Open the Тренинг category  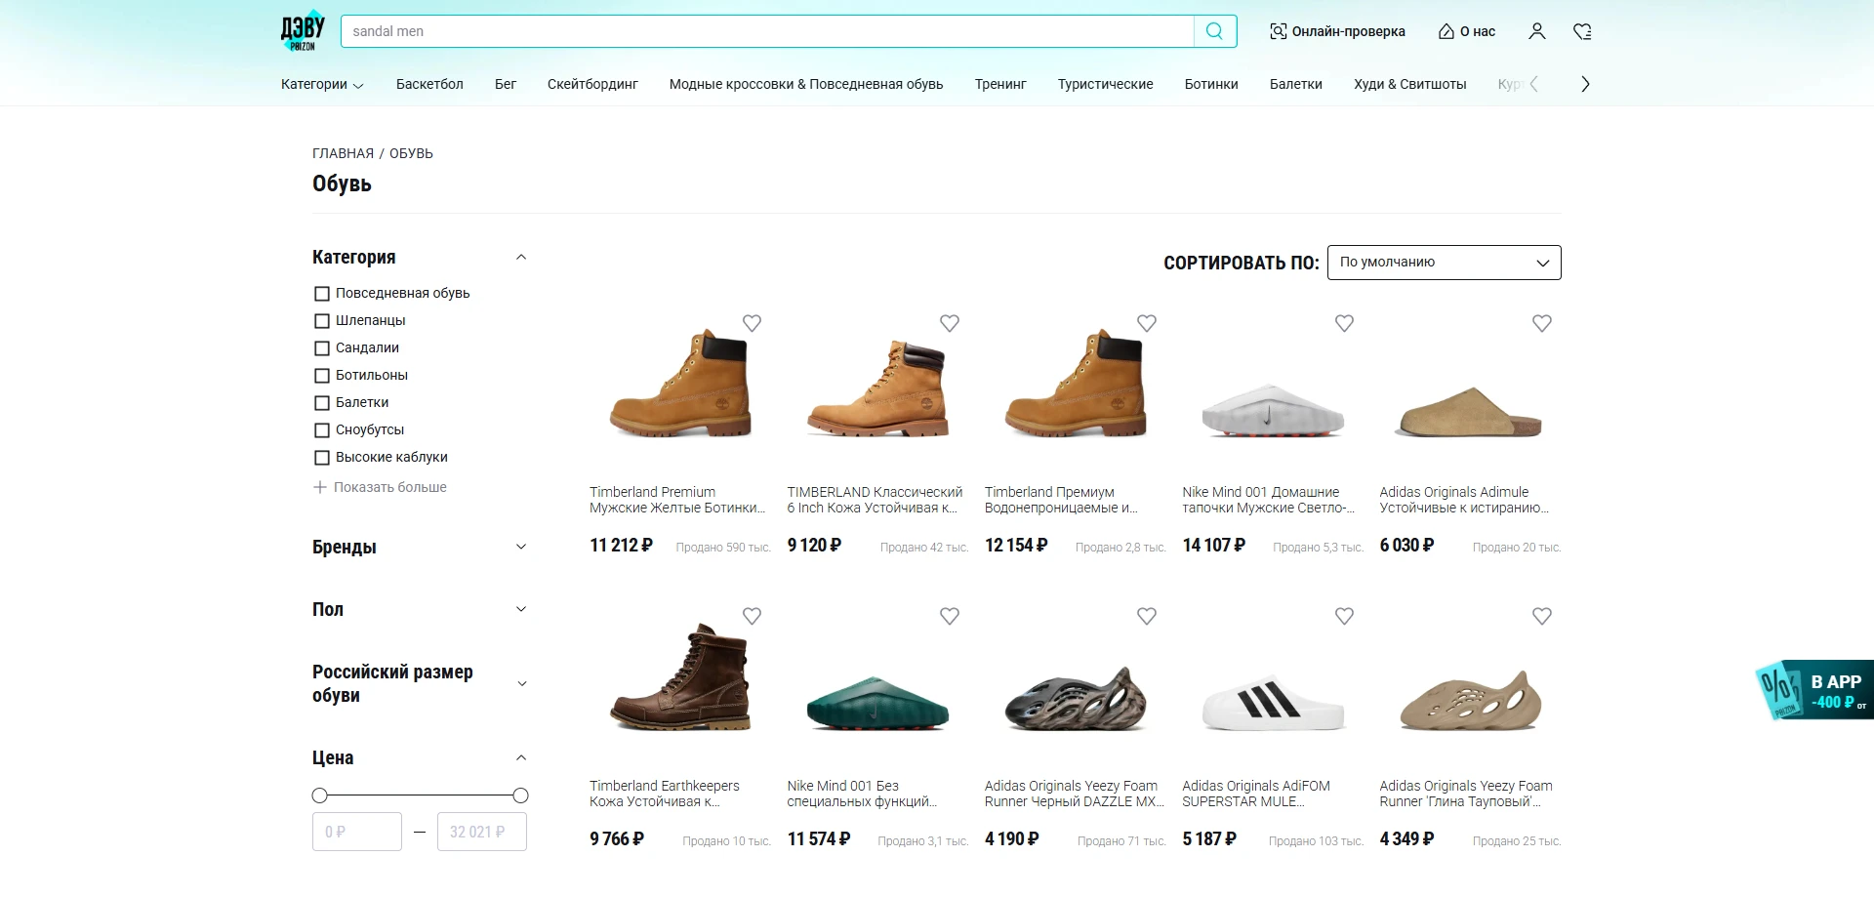point(1000,84)
